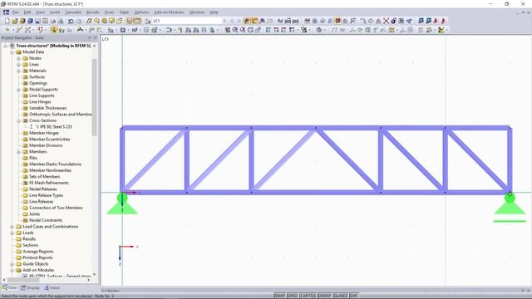Click the Redo arrow icon

[78, 21]
